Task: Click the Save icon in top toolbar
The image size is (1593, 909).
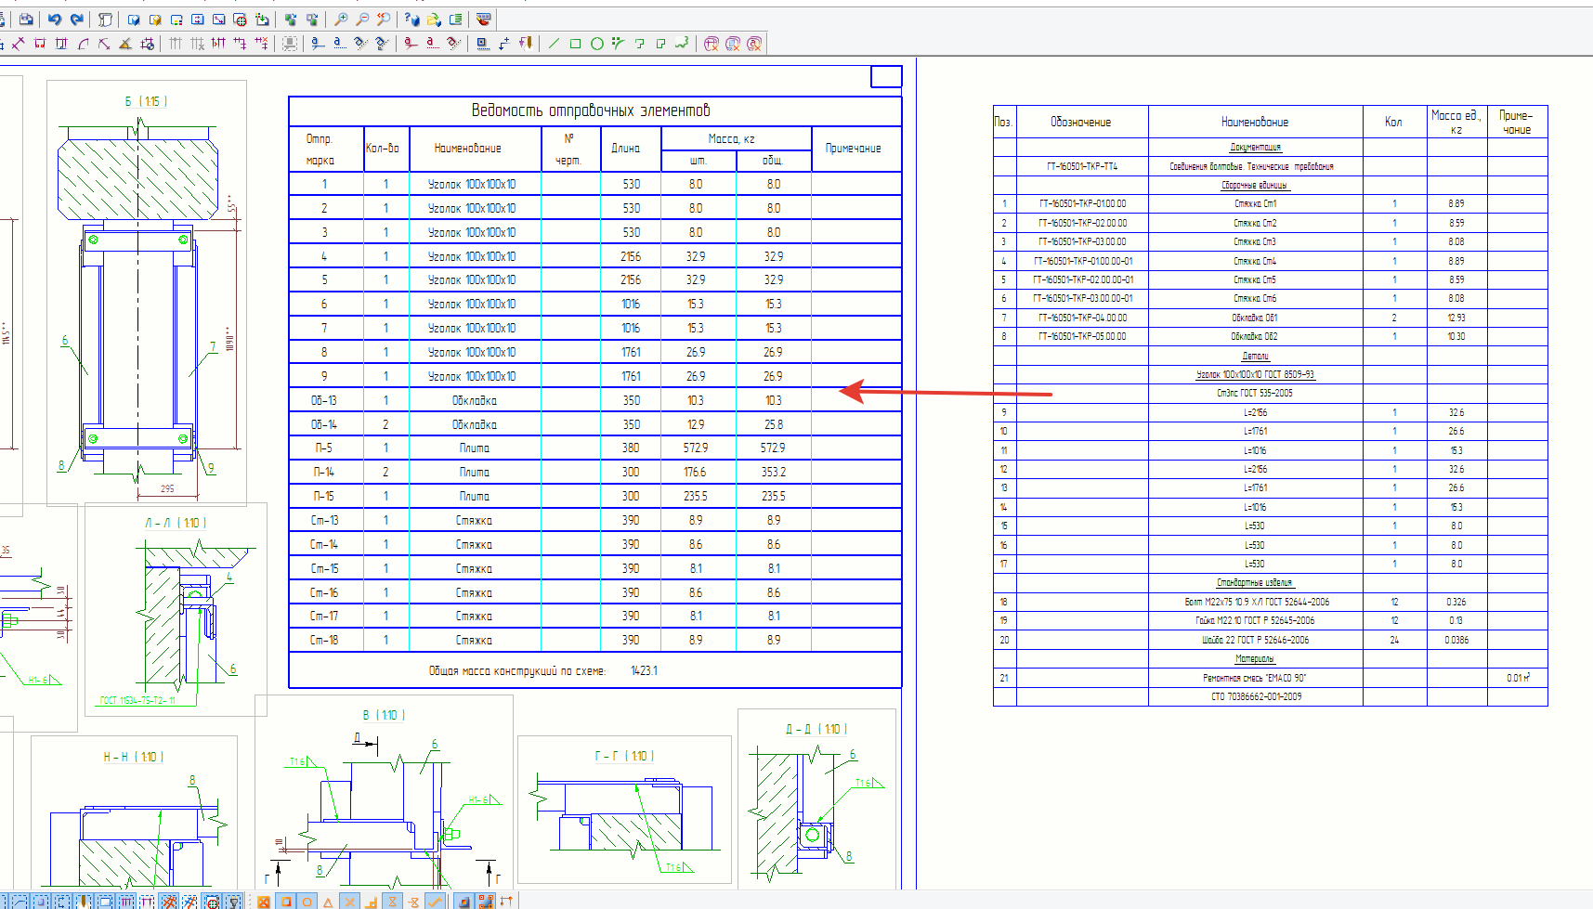Action: pos(26,19)
